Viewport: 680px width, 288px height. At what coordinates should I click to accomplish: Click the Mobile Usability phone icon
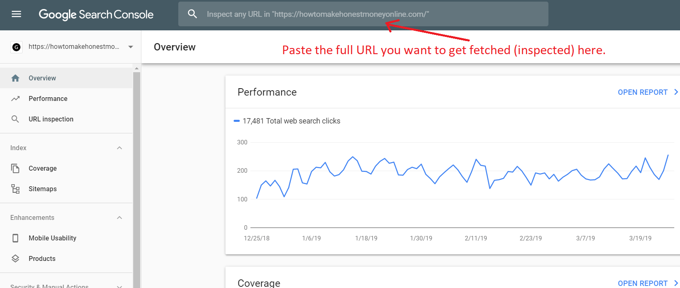[x=16, y=238]
